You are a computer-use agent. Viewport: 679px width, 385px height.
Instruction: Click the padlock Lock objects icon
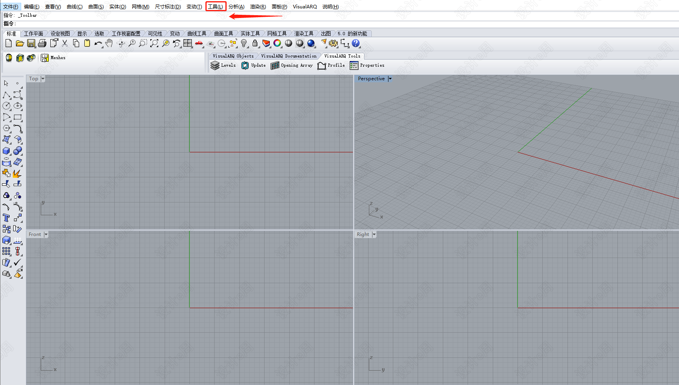(x=255, y=43)
